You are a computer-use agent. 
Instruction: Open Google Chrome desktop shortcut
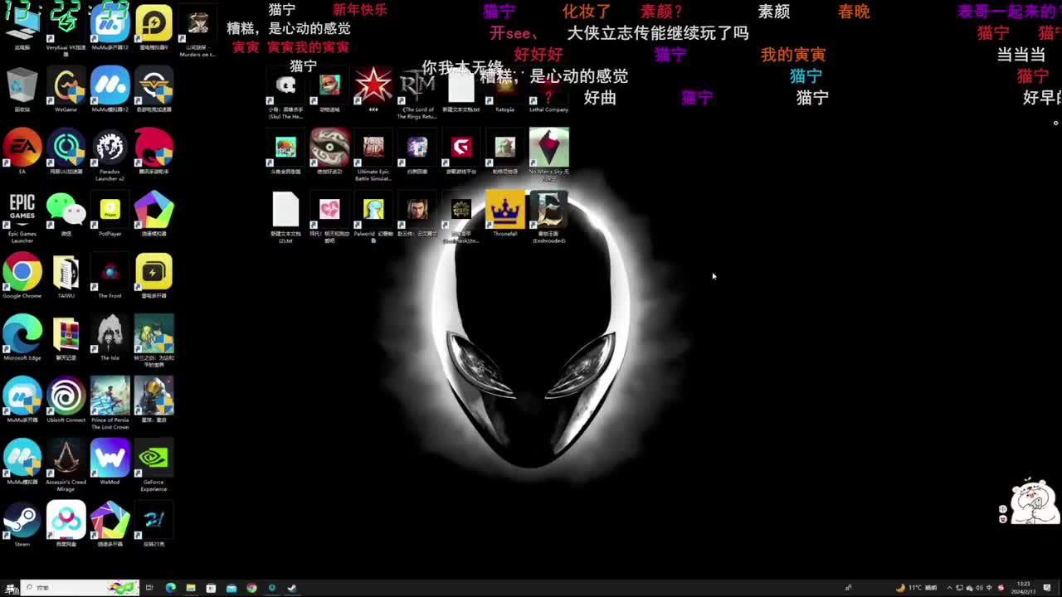(x=22, y=275)
